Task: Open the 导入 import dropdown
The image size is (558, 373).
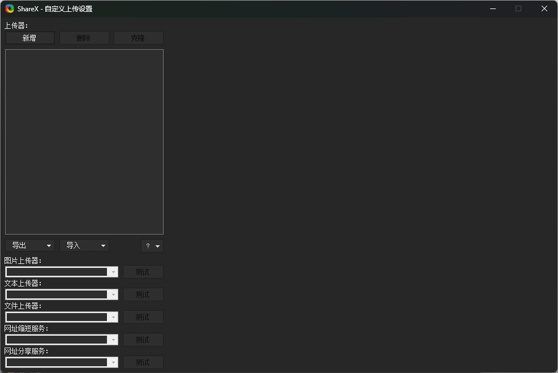Action: tap(84, 245)
